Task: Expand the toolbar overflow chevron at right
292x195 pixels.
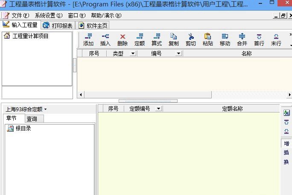Action: click(291, 35)
